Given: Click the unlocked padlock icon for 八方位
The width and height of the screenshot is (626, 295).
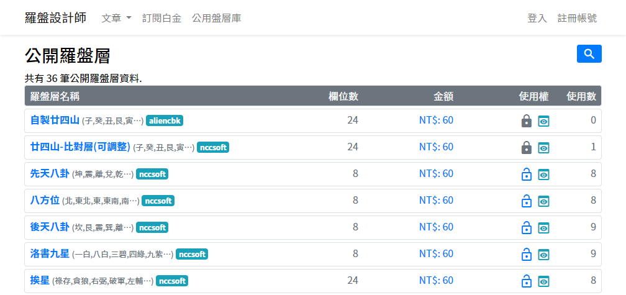Looking at the screenshot, I should pyautogui.click(x=526, y=201).
